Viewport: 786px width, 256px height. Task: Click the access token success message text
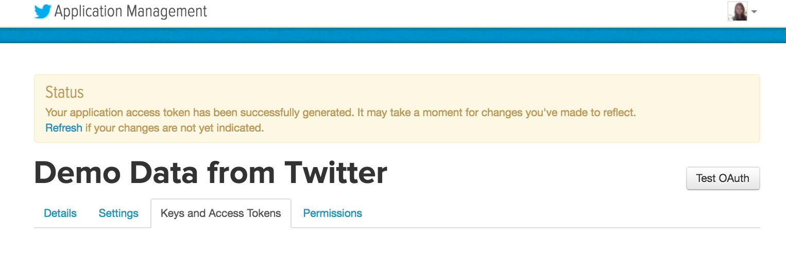340,113
